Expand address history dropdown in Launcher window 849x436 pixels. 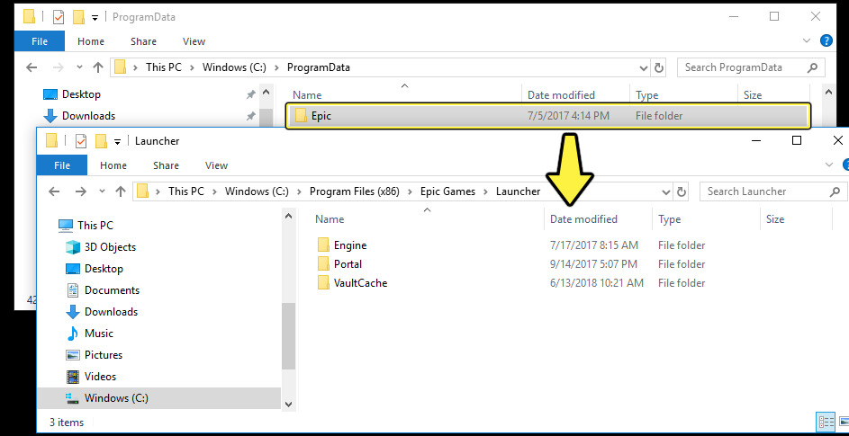coord(666,192)
